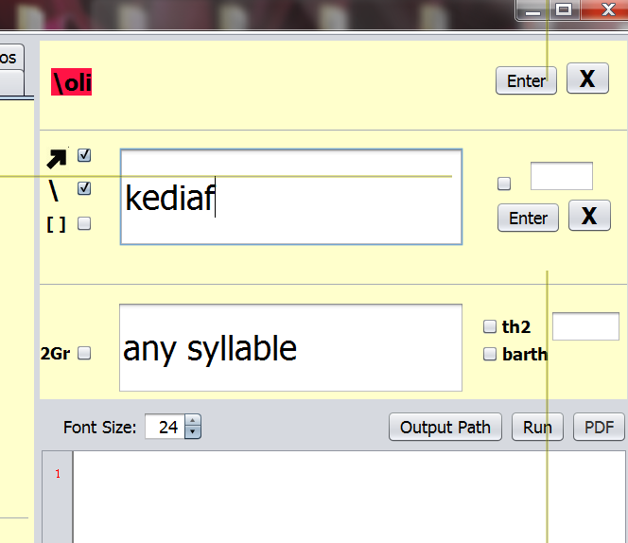The image size is (628, 543).
Task: Tick the barth checkbox
Action: [490, 355]
